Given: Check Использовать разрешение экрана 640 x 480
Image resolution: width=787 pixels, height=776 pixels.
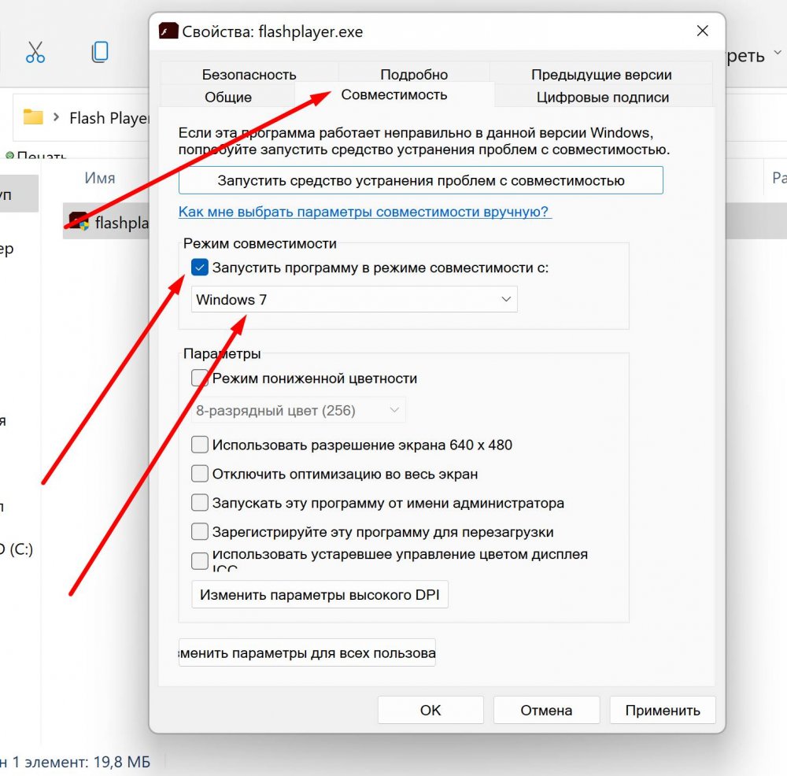Looking at the screenshot, I should pos(200,445).
